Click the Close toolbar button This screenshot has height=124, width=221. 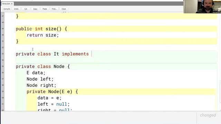pos(64,9)
